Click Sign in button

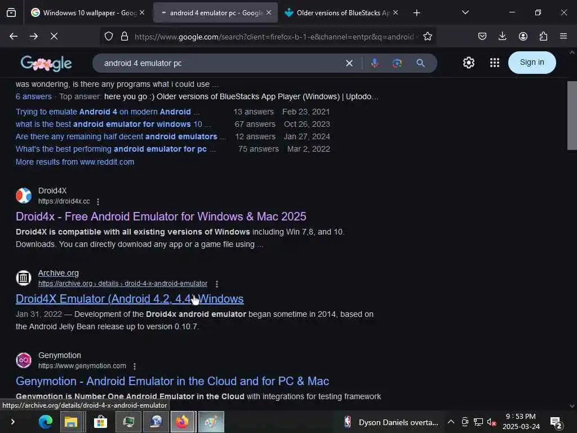(532, 63)
